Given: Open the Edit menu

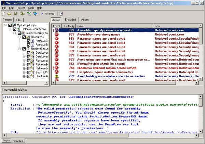Looking at the screenshot, I should coord(11,8).
